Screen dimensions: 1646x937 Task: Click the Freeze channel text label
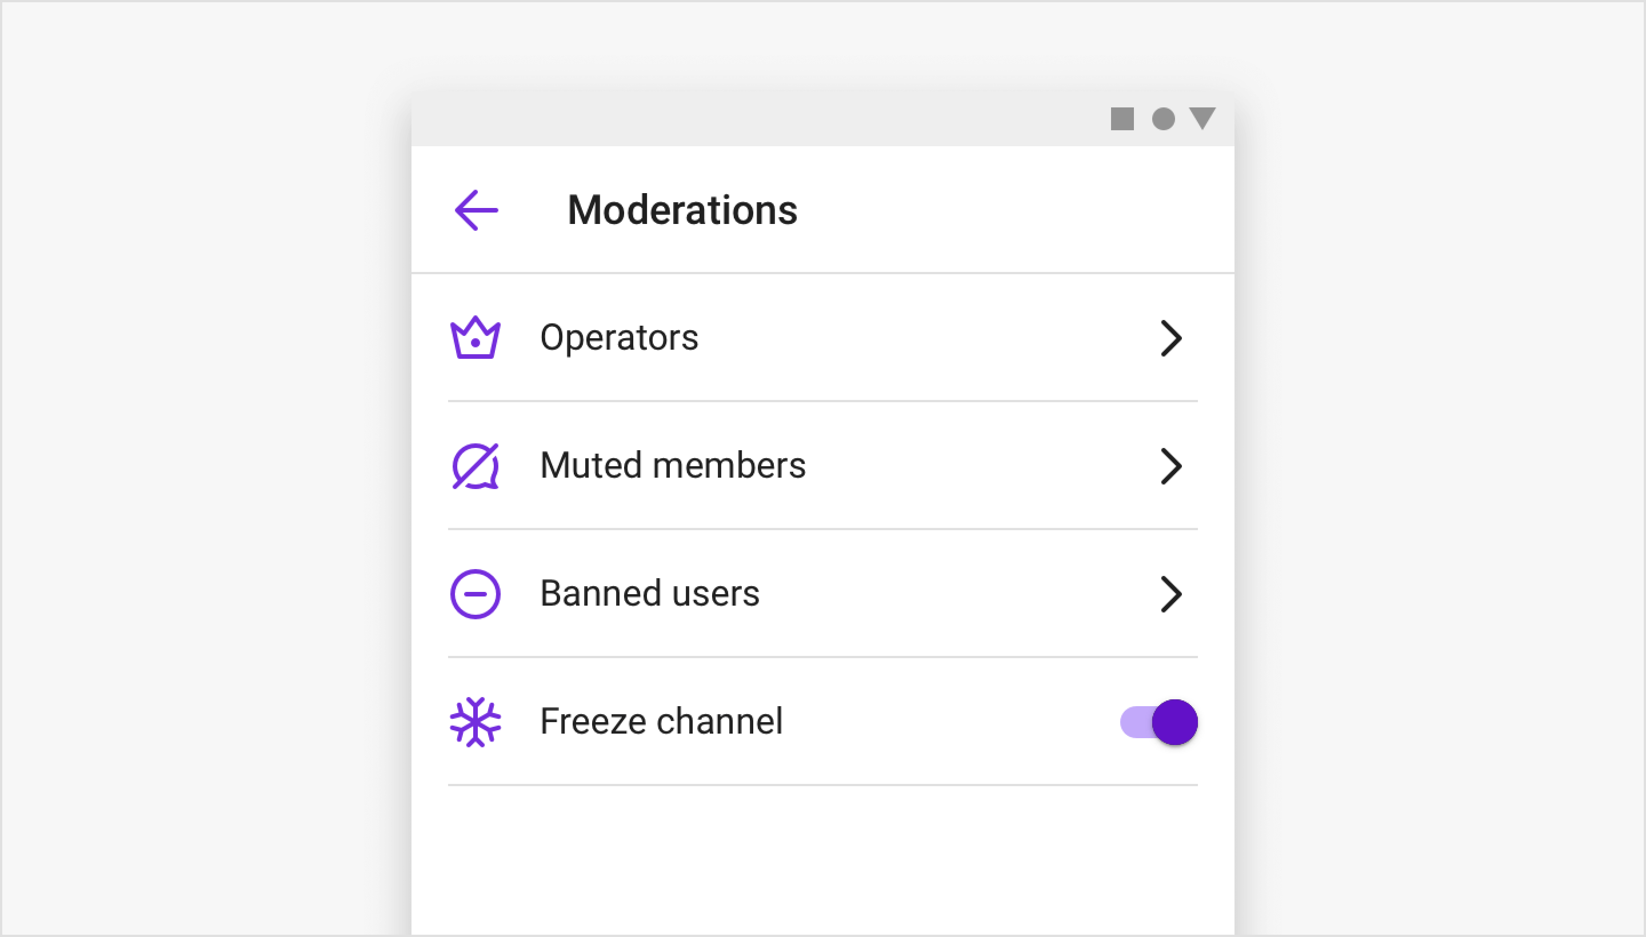(x=661, y=721)
